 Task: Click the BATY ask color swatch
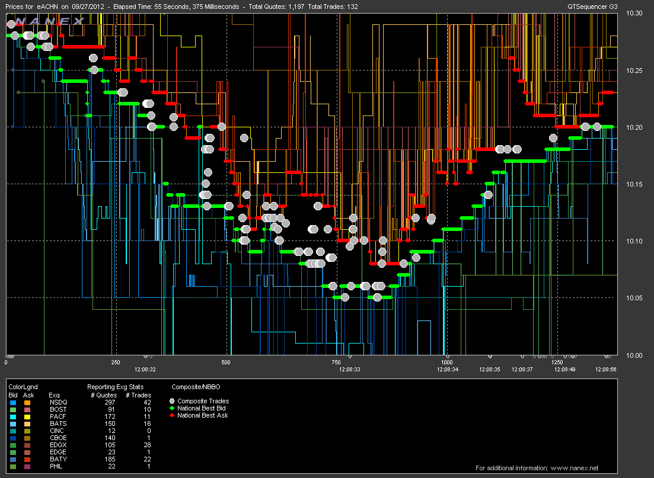pyautogui.click(x=27, y=459)
